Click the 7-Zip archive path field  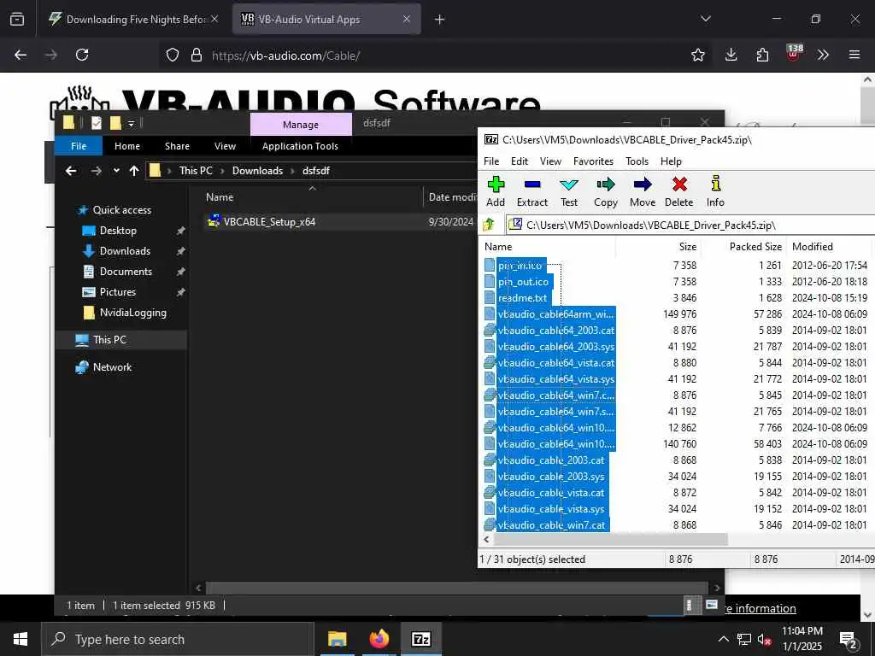tap(690, 225)
